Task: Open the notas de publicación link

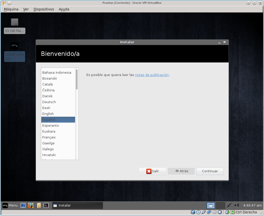Action: [152, 75]
